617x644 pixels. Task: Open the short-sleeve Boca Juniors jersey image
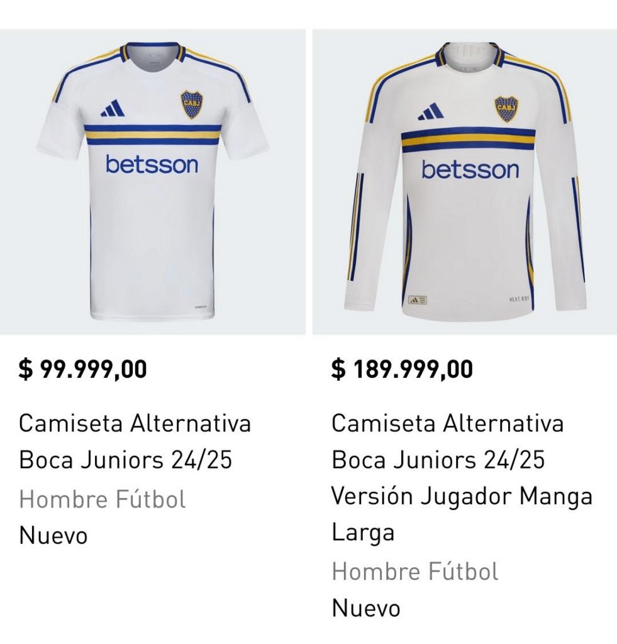[152, 182]
